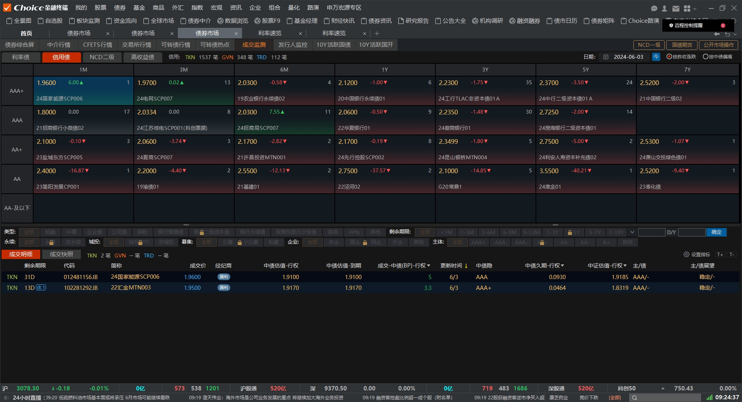Open the 债券矩阵 toolbar shortcut
The height and width of the screenshot is (402, 742).
[599, 21]
